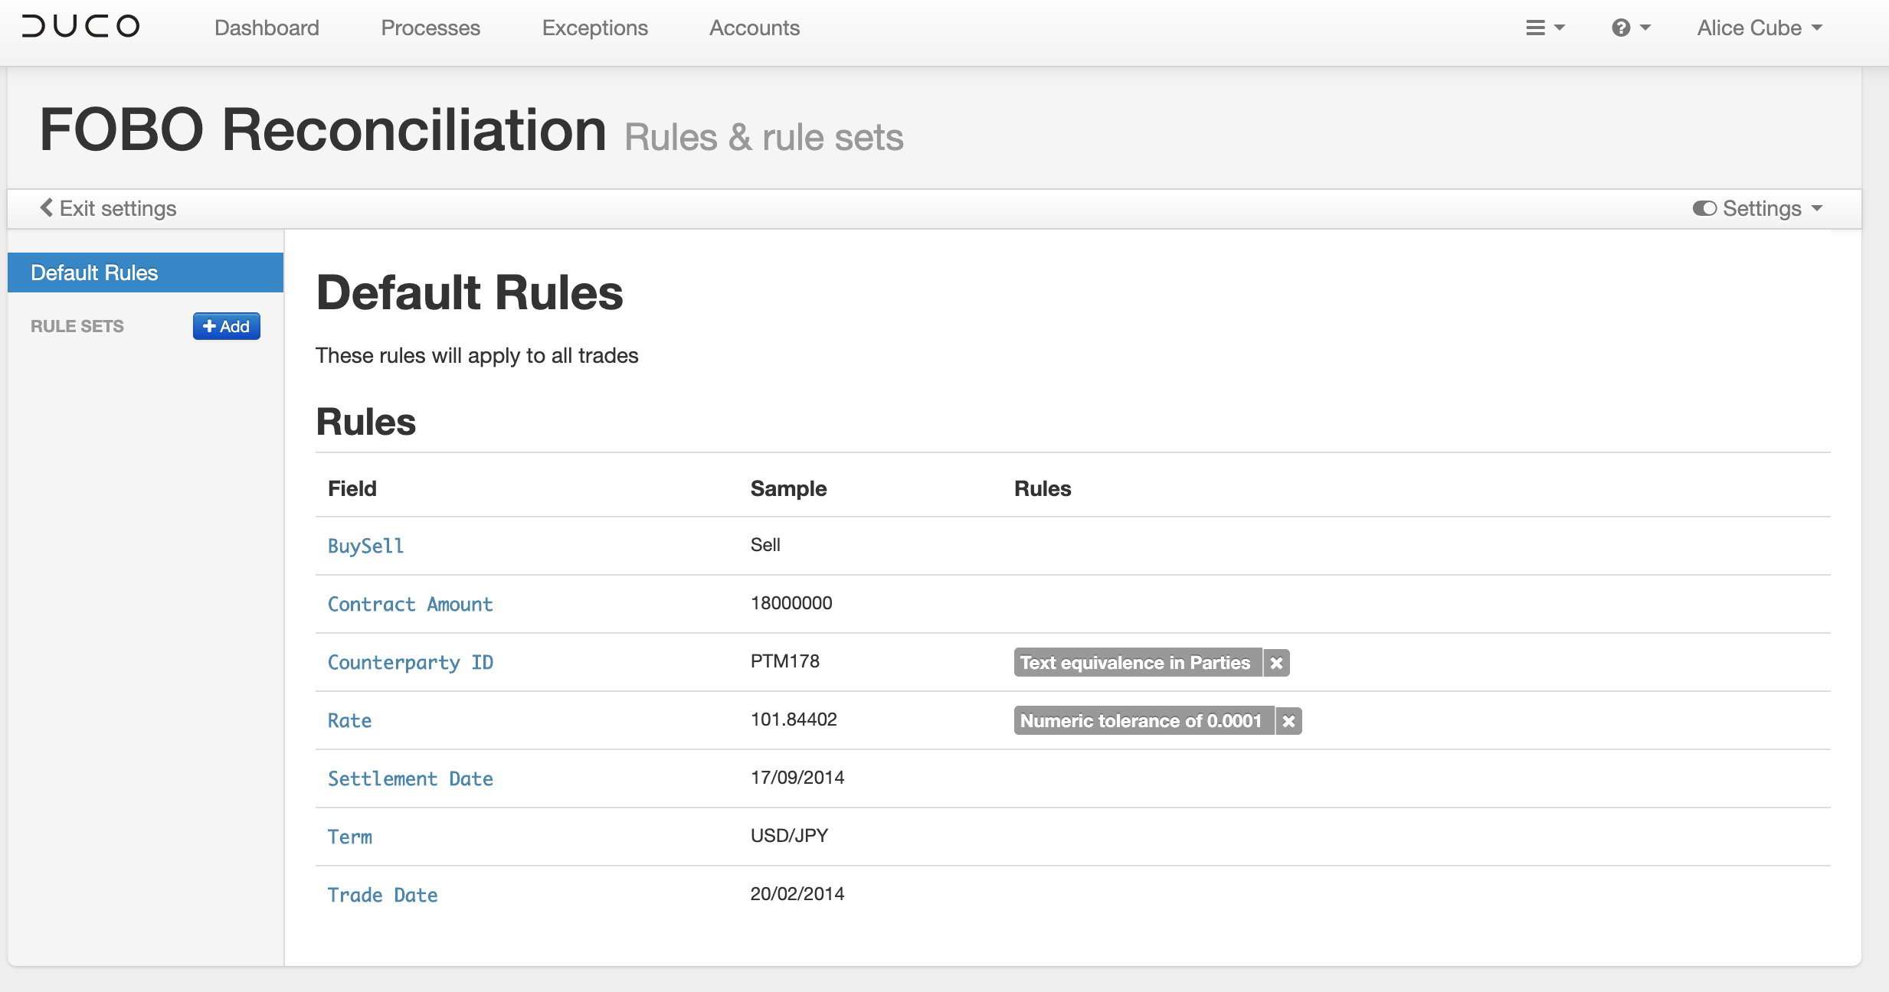This screenshot has width=1889, height=992.
Task: Click the DUCO logo
Action: tap(80, 27)
